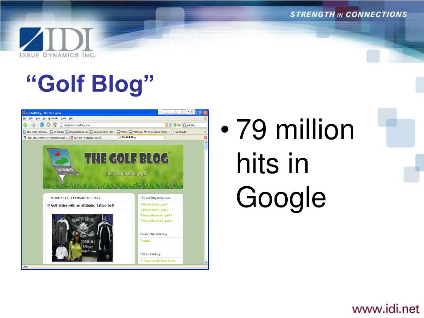The height and width of the screenshot is (318, 424).
Task: Click the vertical scrollbar up arrow
Action: (206, 142)
